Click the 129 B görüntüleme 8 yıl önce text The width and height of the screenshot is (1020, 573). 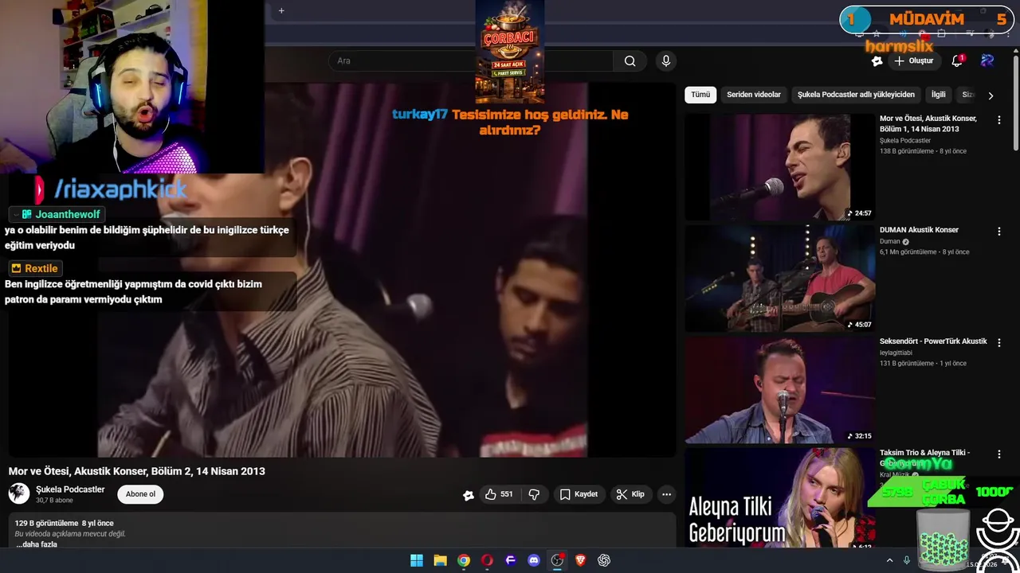[65, 523]
